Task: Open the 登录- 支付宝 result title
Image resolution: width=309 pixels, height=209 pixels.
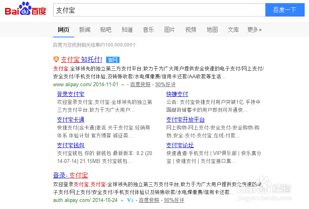Action: (70, 175)
